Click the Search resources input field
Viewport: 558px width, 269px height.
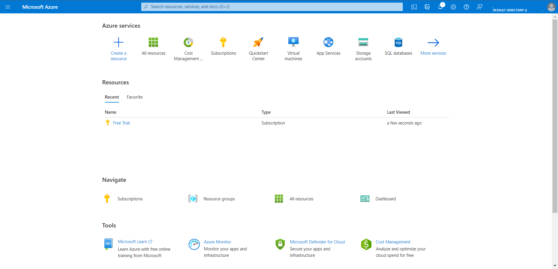coord(272,7)
